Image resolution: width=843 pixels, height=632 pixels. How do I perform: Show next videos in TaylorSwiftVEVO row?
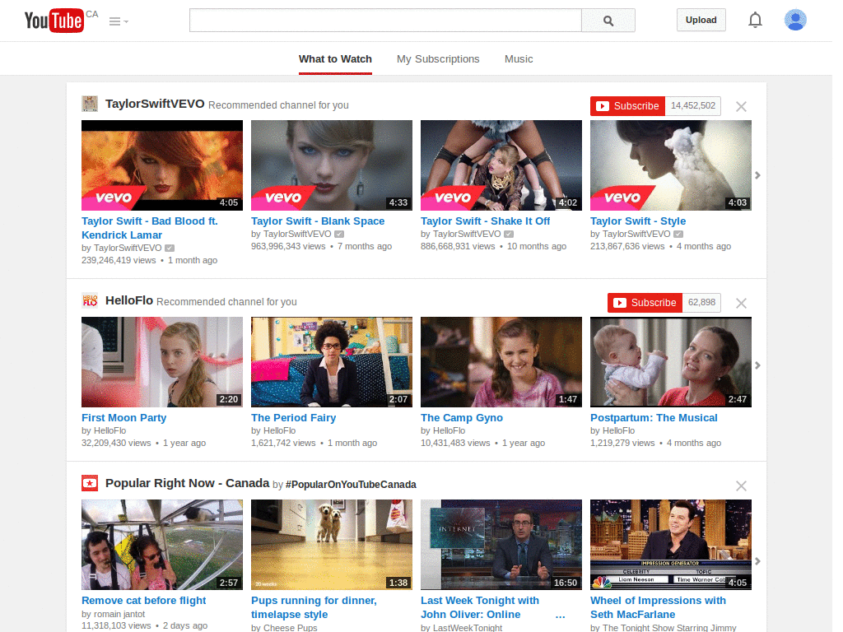(757, 175)
